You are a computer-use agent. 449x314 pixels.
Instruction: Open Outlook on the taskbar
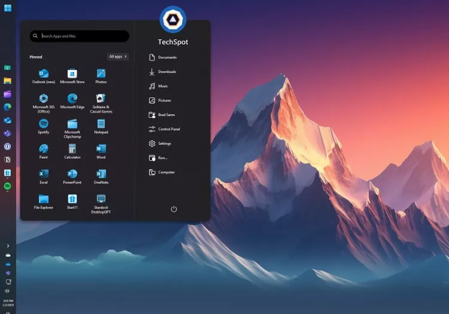7,120
